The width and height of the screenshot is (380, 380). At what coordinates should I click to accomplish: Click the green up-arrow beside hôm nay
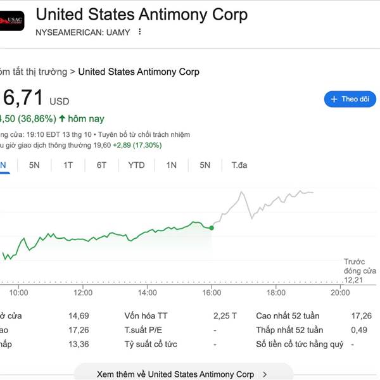[62, 118]
